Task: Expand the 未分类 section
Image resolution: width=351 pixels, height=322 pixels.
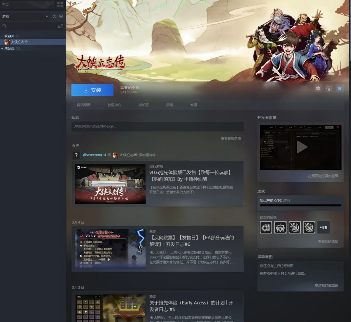Action: pos(2,48)
